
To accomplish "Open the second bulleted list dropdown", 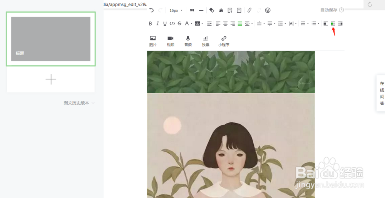I will (315, 23).
